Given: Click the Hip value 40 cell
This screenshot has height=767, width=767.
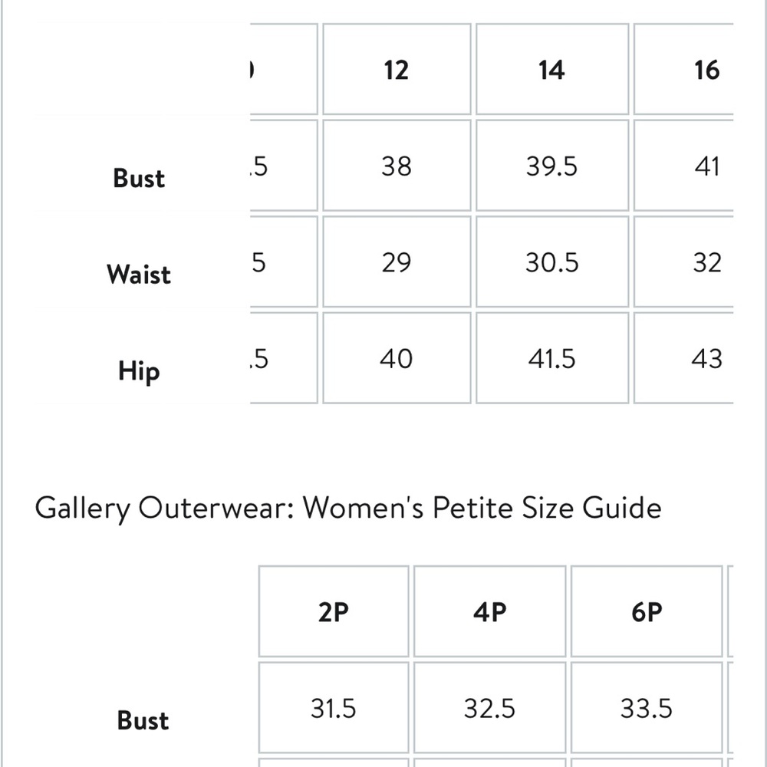Looking at the screenshot, I should [x=397, y=358].
